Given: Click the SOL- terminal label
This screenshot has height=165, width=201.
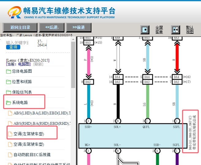Looking at the screenshot, I should tap(117, 145).
